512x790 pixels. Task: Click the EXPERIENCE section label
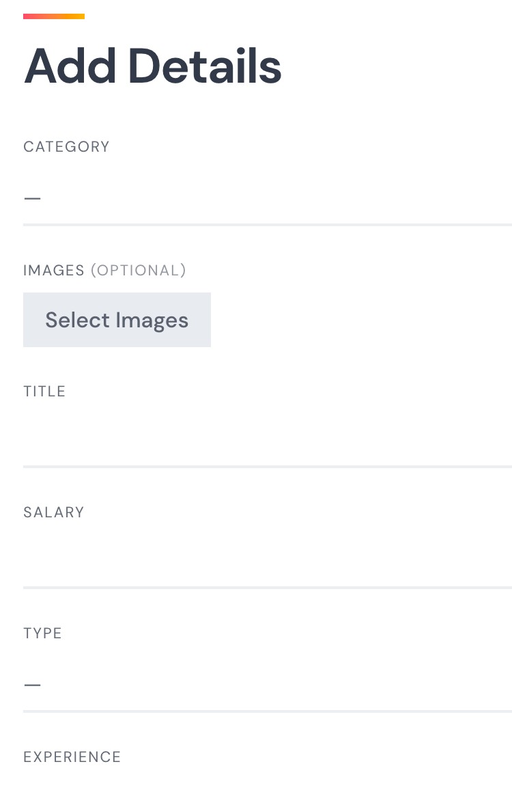point(72,757)
